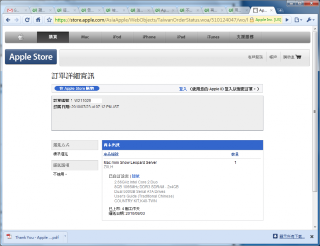The image size is (320, 246).
Task: Click the browser forward arrow
Action: [x=16, y=20]
